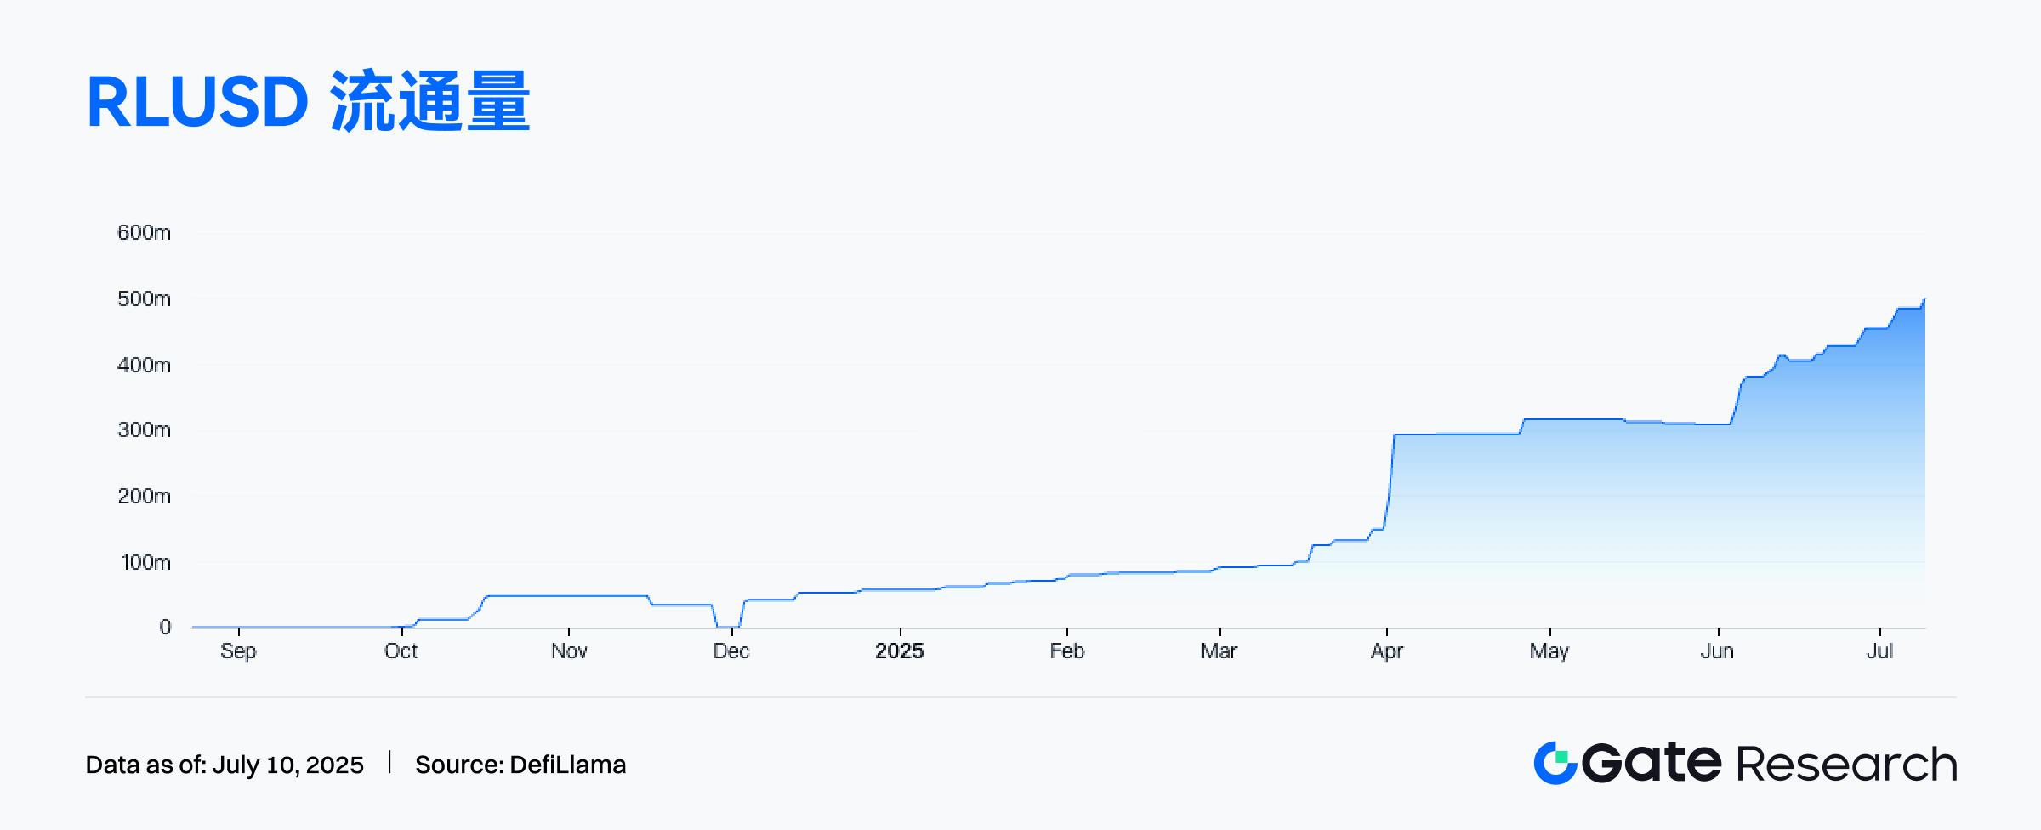
Task: Select the Oct x-axis marker
Action: point(401,651)
